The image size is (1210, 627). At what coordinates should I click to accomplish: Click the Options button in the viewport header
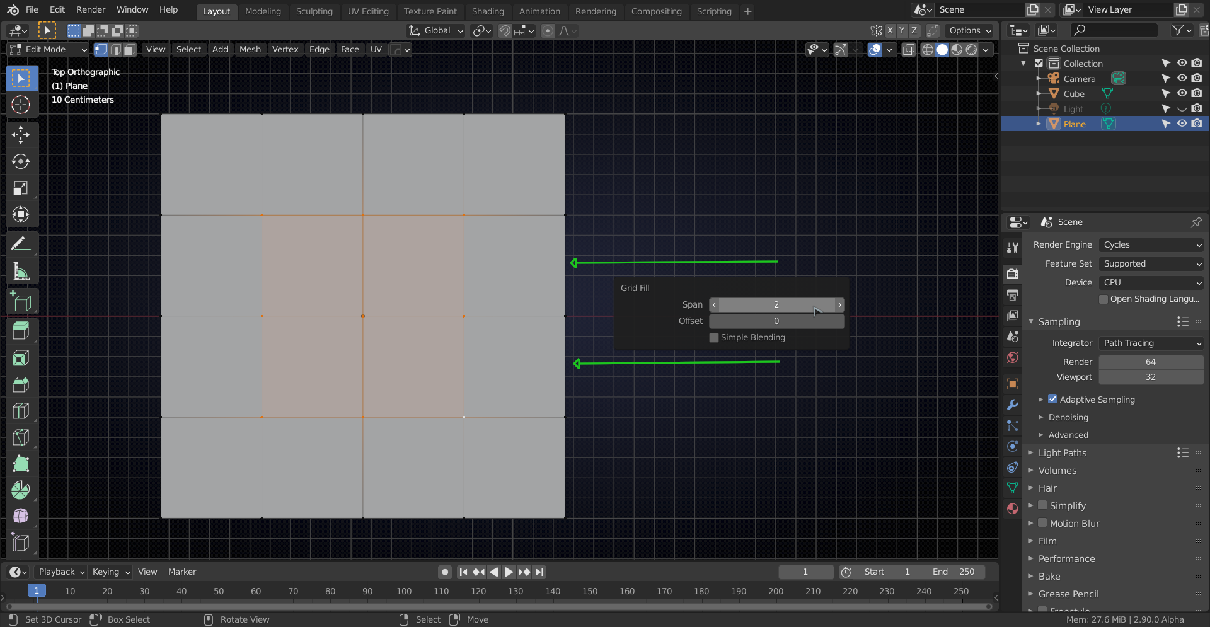[x=969, y=30]
